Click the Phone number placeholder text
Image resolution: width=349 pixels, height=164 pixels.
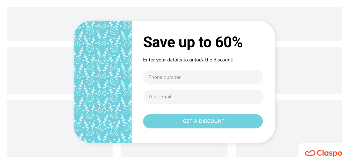click(164, 77)
